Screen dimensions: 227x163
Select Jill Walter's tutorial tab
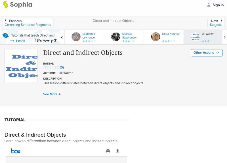coord(203,37)
